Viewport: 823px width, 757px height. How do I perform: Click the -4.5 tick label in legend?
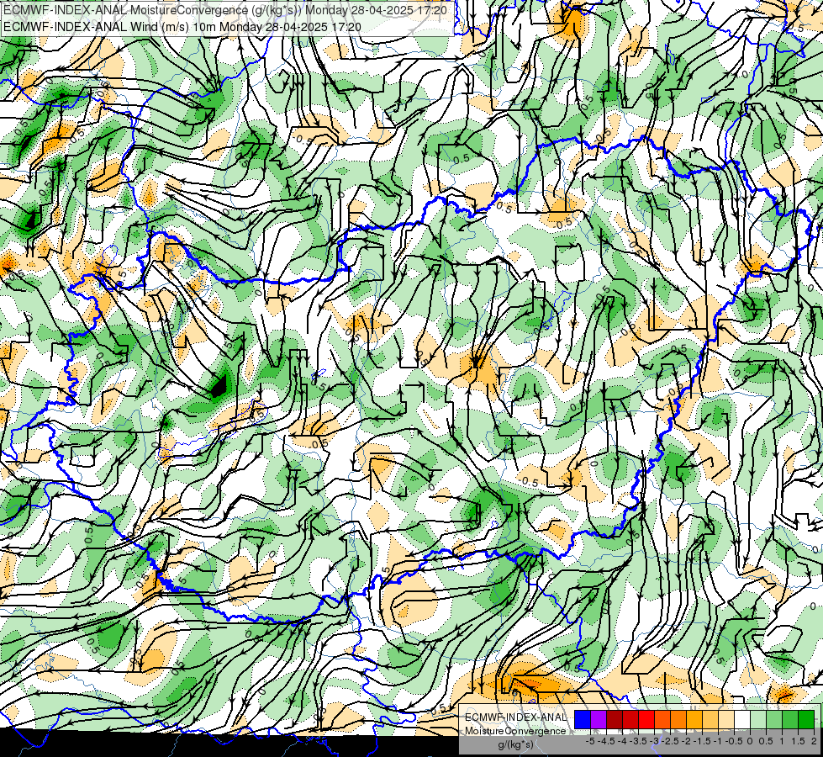coord(606,741)
